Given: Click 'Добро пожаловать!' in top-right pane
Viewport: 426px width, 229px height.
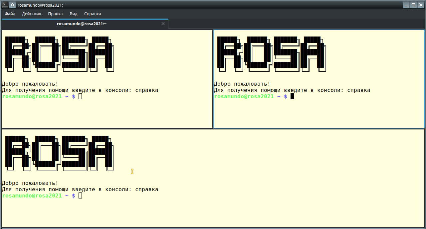Looking at the screenshot, I should tap(242, 84).
